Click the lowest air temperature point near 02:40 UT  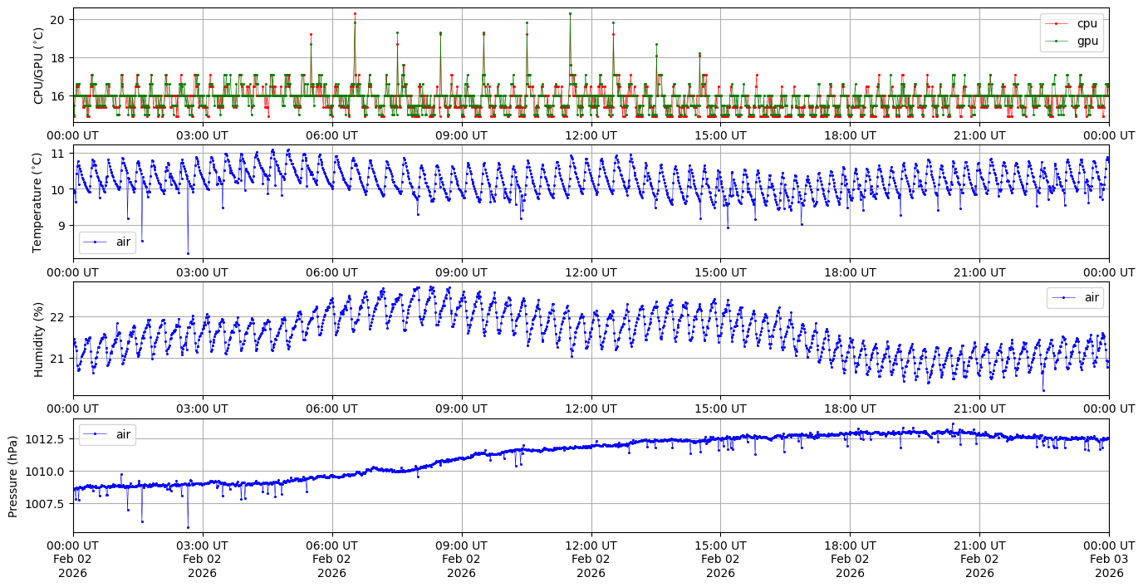(x=188, y=253)
